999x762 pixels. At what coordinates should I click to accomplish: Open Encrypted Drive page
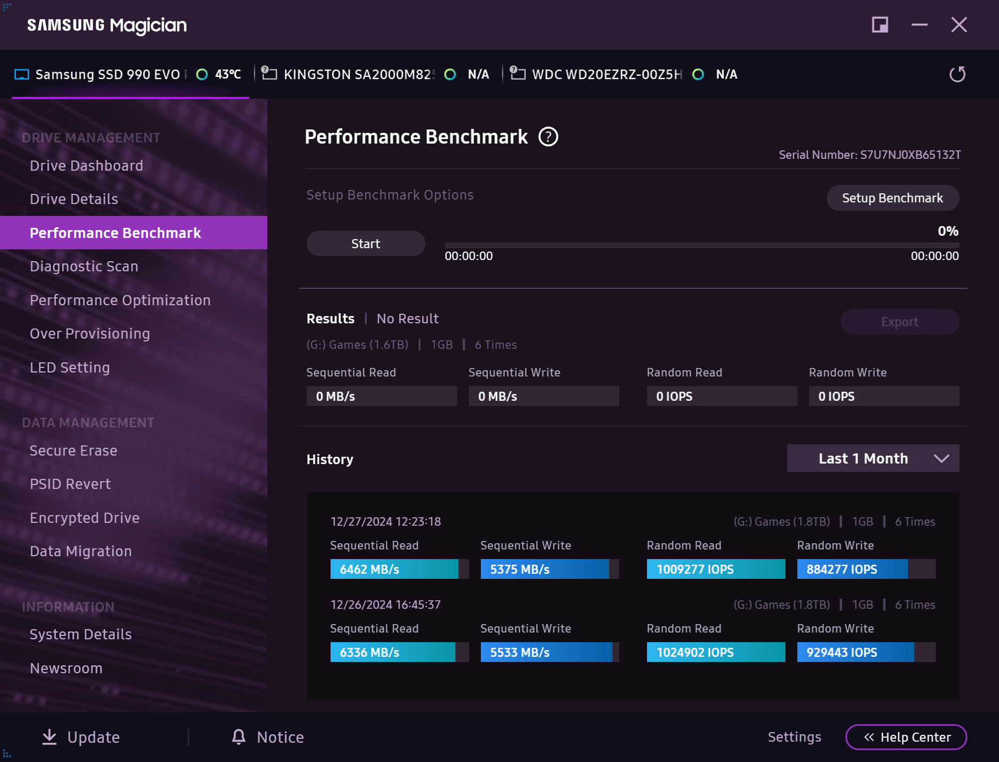85,518
